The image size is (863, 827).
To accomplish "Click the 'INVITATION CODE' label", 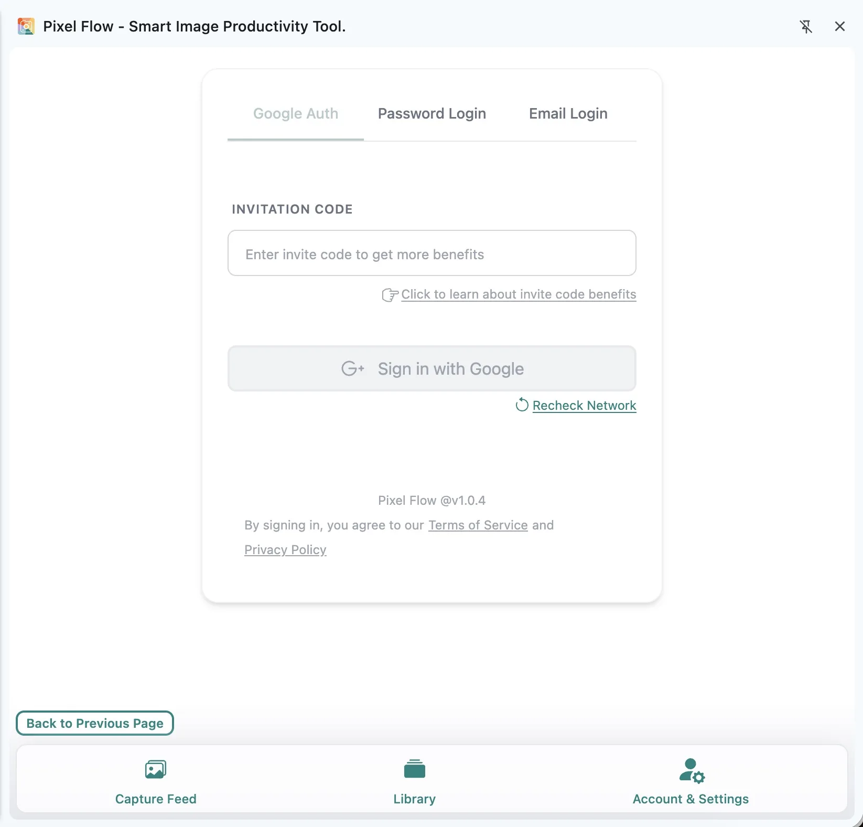I will tap(292, 209).
